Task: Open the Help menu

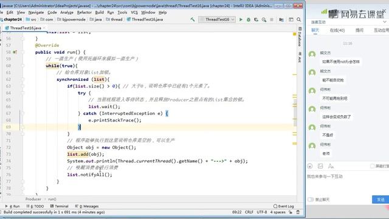Action: [x=162, y=12]
